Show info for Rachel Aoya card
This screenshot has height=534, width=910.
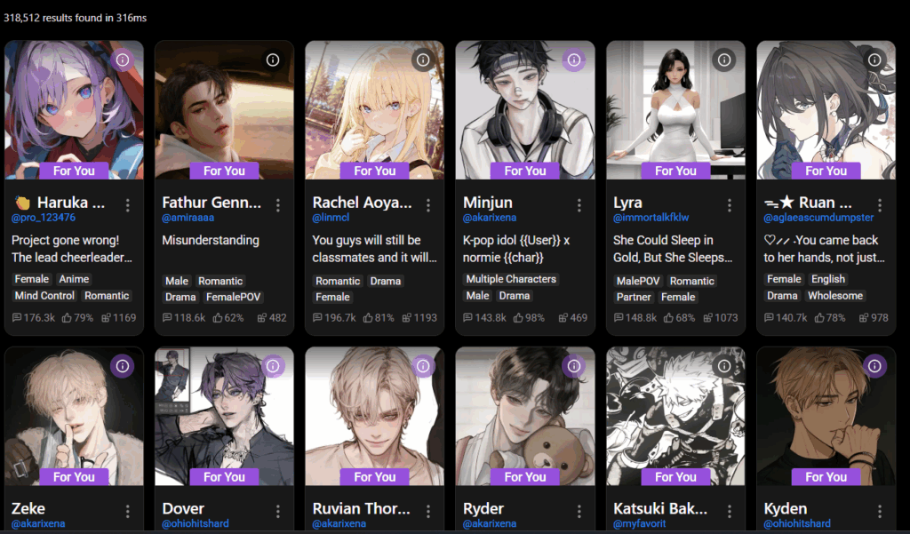pos(423,60)
